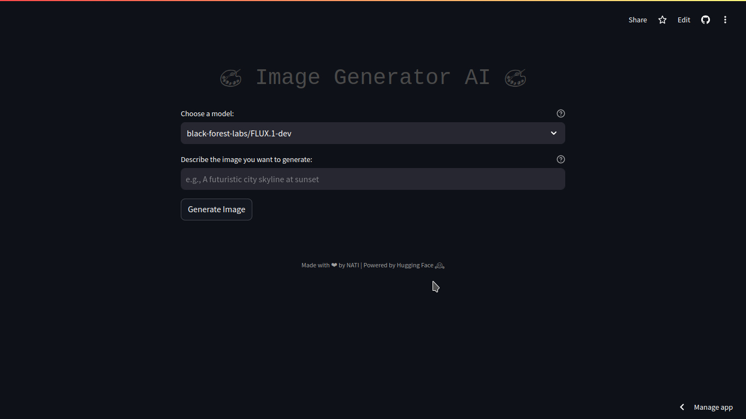
Task: Click the palette emoji left of title
Action: tap(230, 77)
